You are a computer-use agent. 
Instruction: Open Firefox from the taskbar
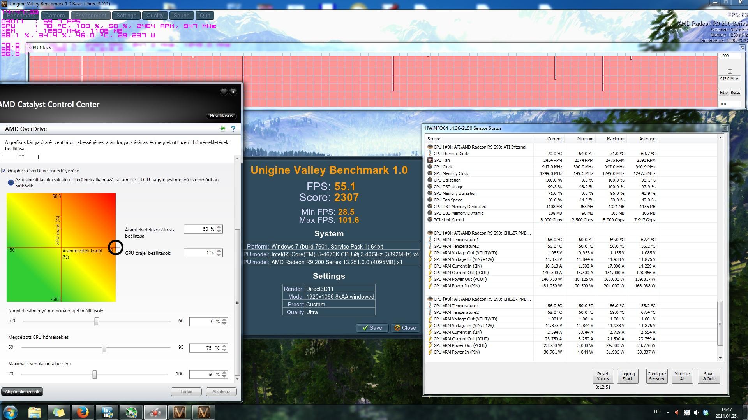tap(83, 412)
